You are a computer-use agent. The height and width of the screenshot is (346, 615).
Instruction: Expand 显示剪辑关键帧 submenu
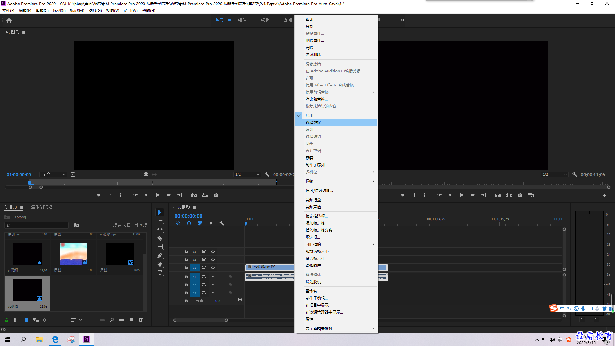coord(336,329)
